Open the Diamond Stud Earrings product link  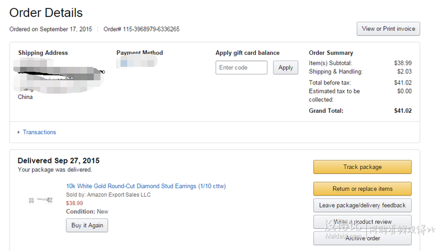tap(146, 186)
